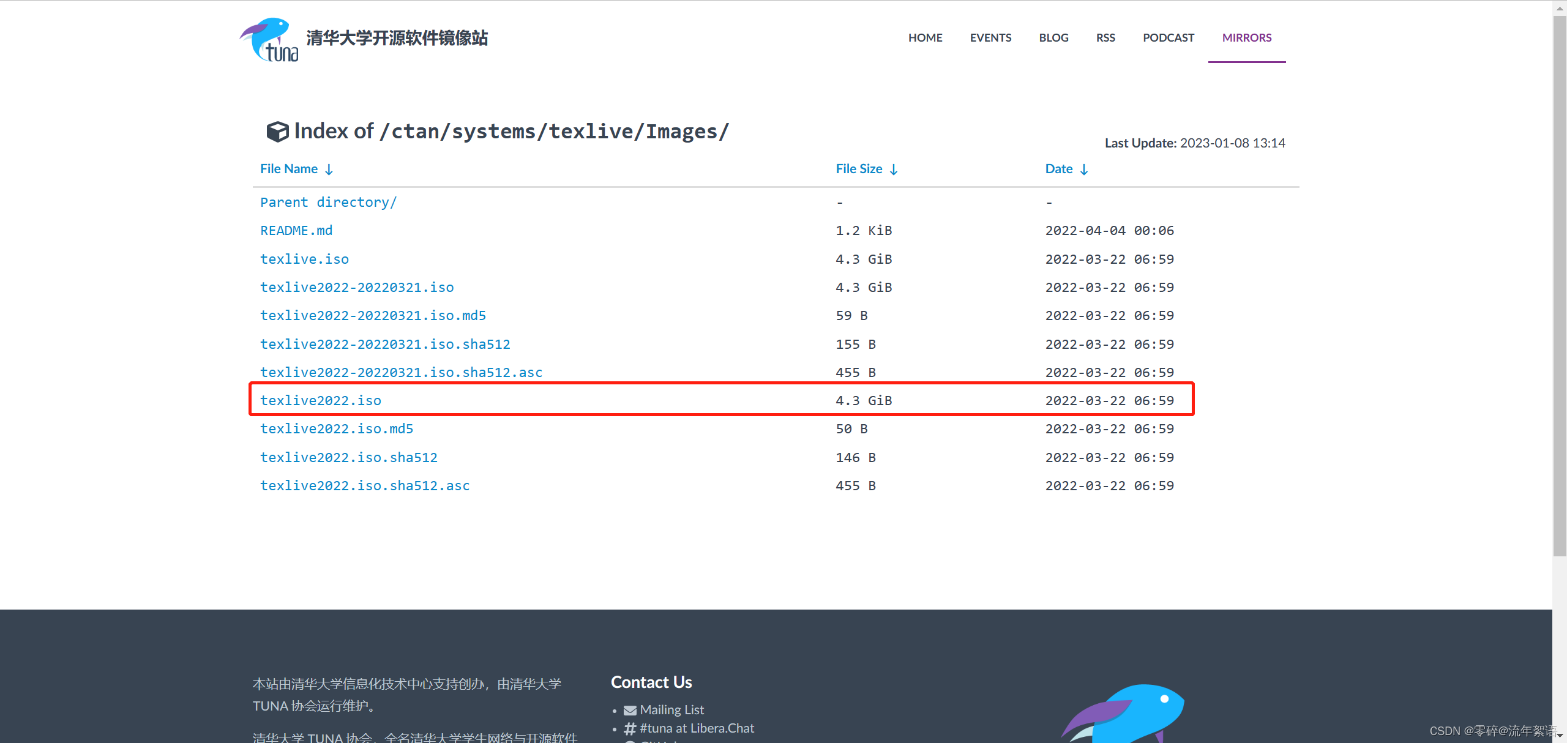Screen dimensions: 1567x743
Task: Click the hash icon beside #tuna at Libera.Chat
Action: 630,728
